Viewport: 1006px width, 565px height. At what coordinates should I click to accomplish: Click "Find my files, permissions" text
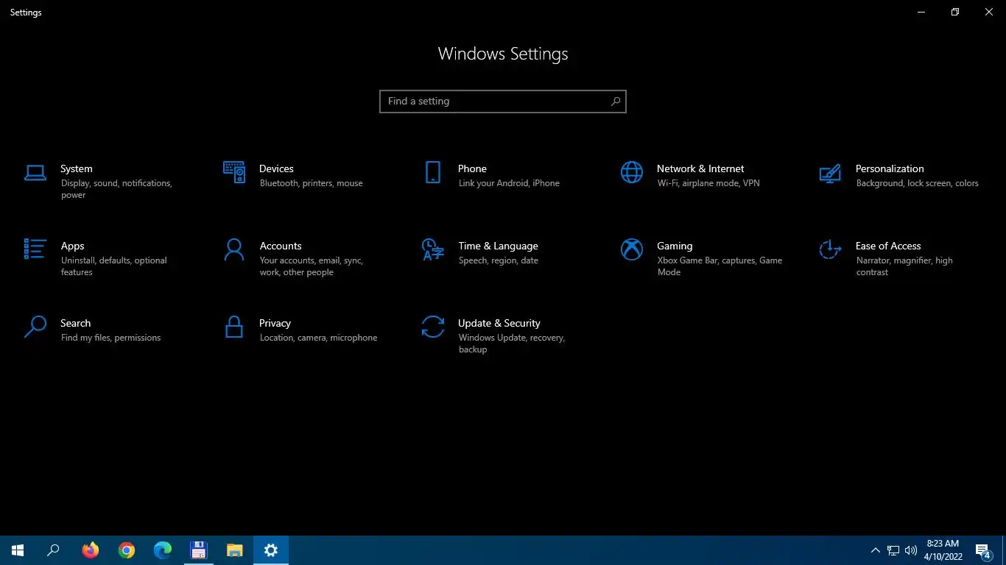pos(110,338)
